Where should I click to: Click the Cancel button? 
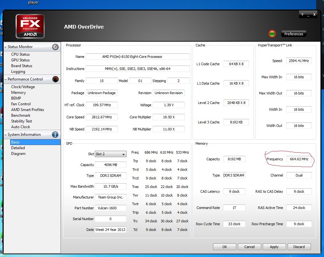point(249,247)
